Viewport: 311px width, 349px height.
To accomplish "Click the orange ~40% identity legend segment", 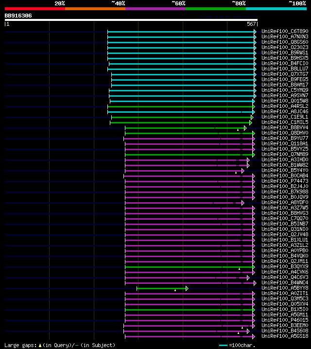I will (95, 9).
